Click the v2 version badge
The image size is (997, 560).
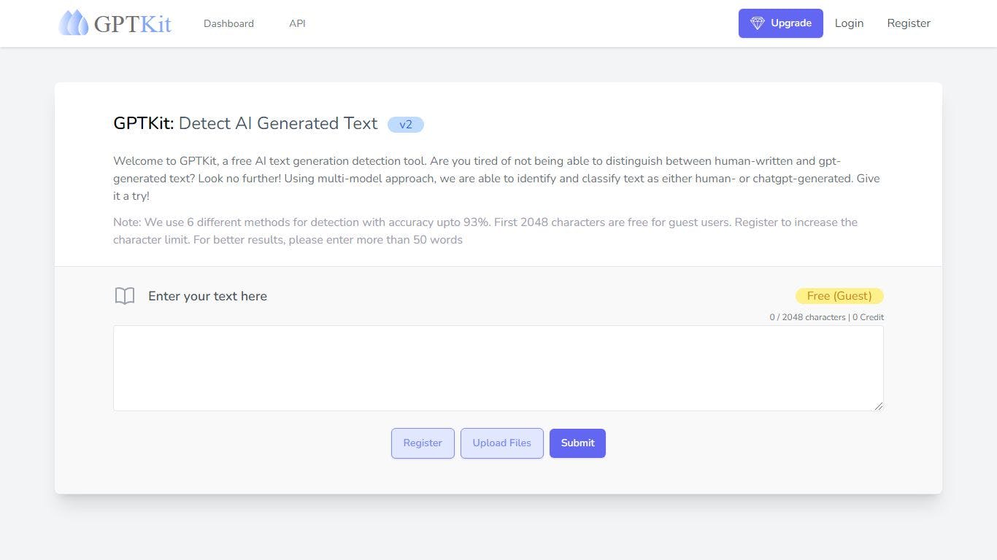(406, 125)
